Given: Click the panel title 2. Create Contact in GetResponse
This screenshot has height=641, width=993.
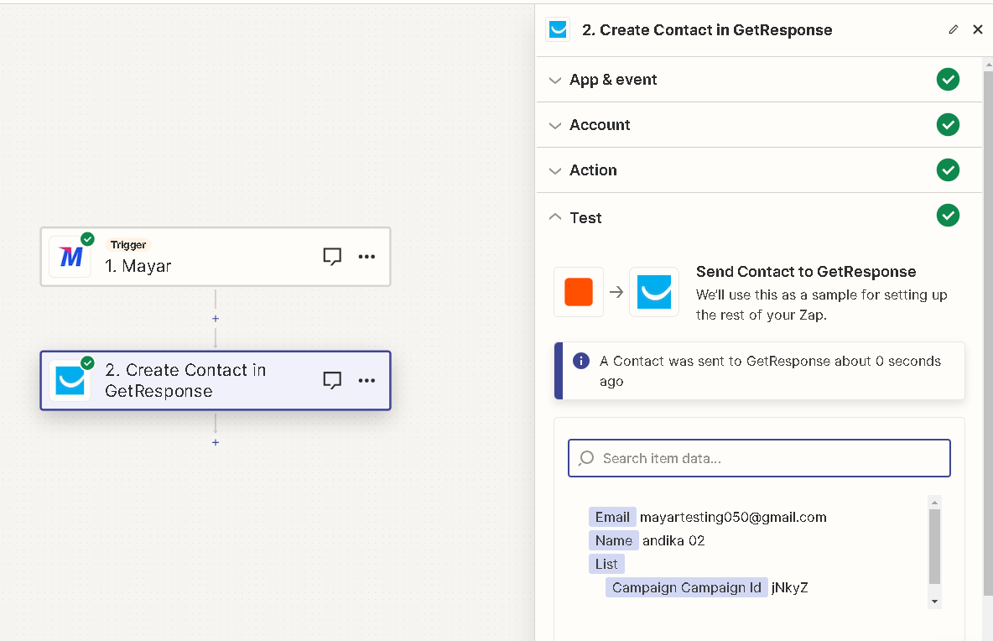Looking at the screenshot, I should tap(707, 29).
